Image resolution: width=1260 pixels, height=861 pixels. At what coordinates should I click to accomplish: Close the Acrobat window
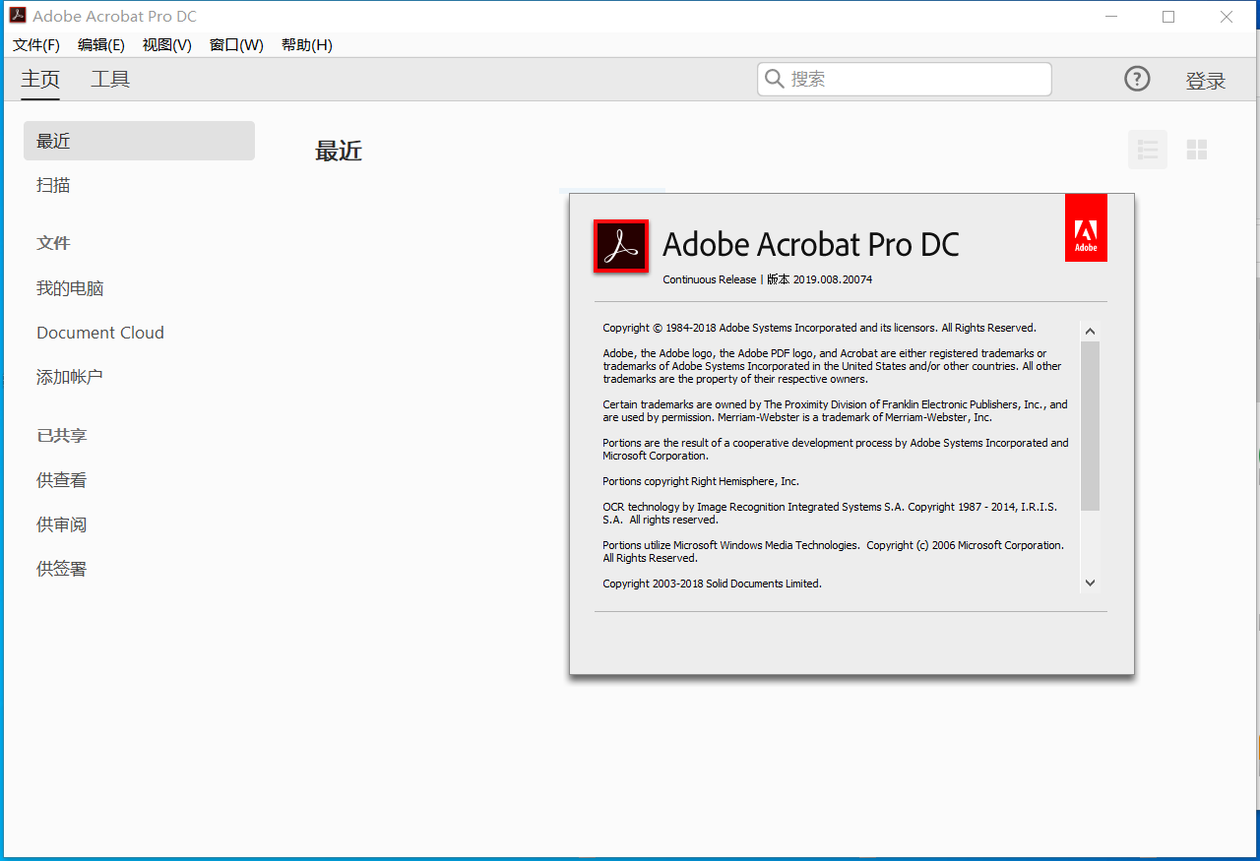click(1227, 17)
